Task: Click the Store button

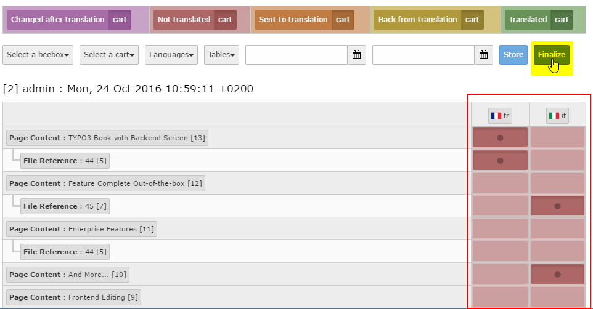Action: point(513,55)
